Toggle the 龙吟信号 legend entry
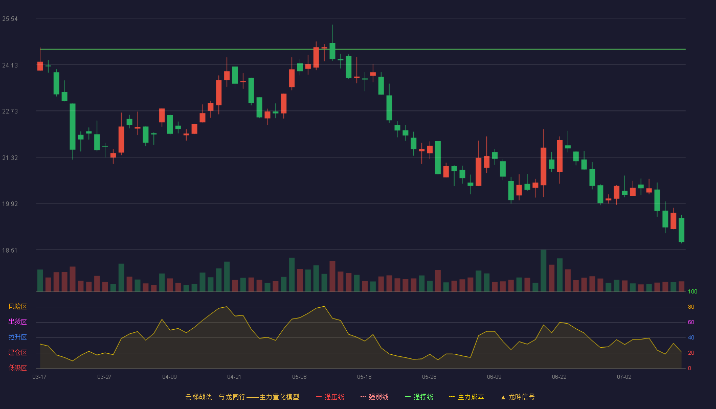Screen dimensions: 716x409 tap(518, 397)
